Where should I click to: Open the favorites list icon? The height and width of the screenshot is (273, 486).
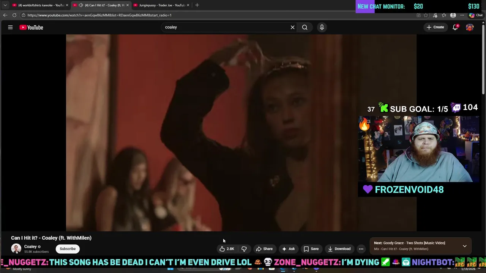444,15
